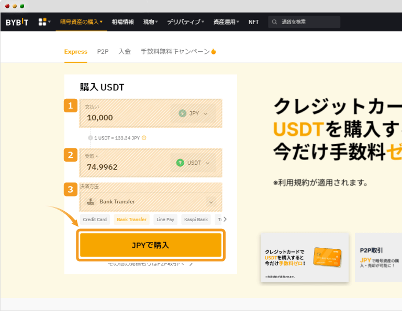The height and width of the screenshot is (311, 402).
Task: Open the NFT page
Action: (x=253, y=22)
